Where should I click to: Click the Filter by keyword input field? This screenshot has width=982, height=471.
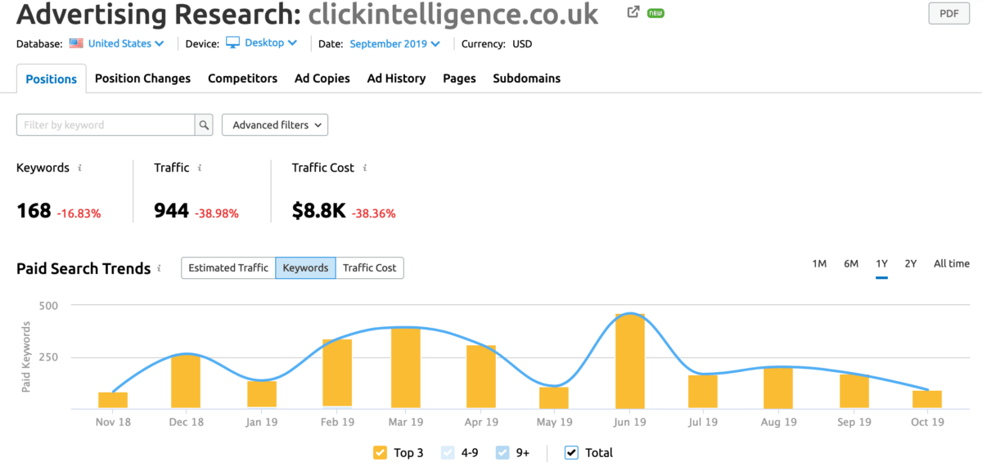click(x=106, y=125)
